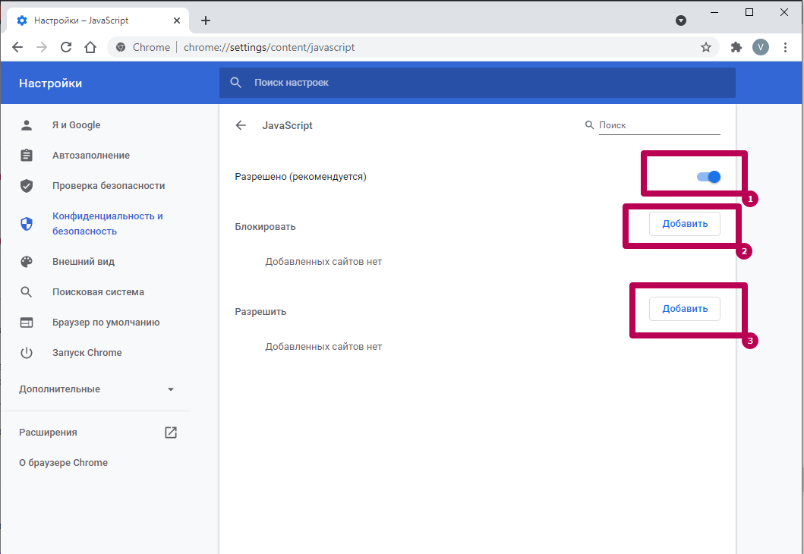Open the tab search dropdown arrow

(x=681, y=20)
